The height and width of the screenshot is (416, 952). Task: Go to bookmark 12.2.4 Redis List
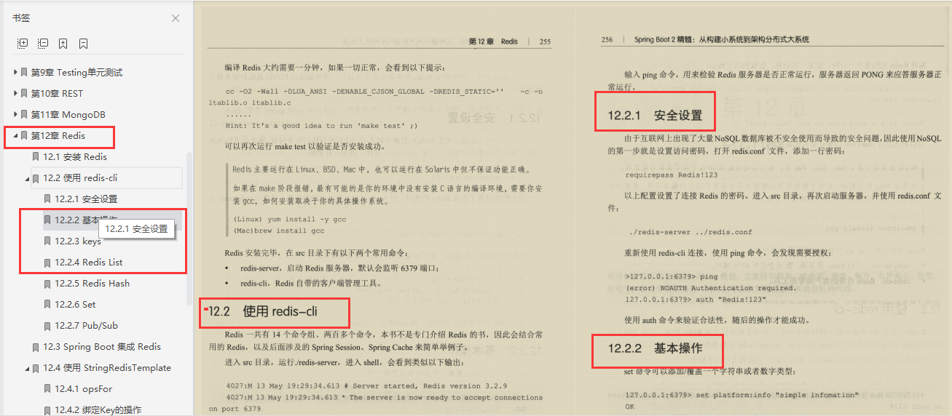(88, 263)
